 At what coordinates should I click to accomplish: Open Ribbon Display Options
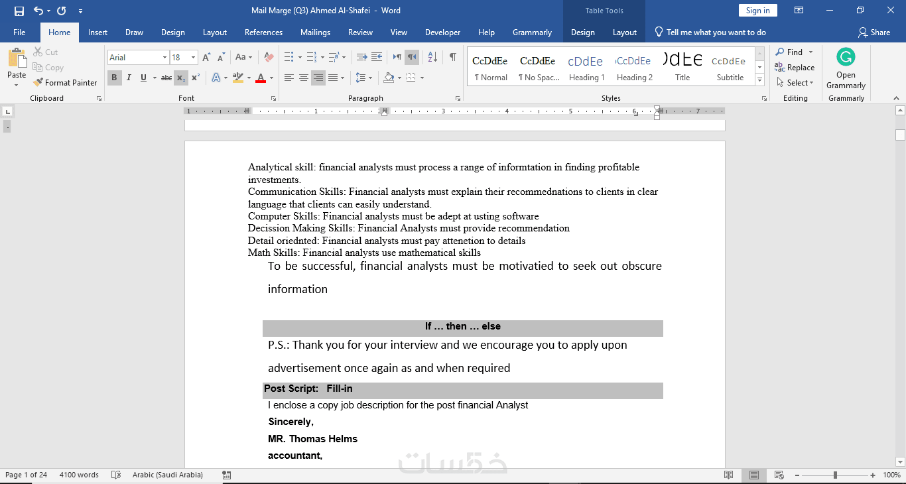[799, 11]
